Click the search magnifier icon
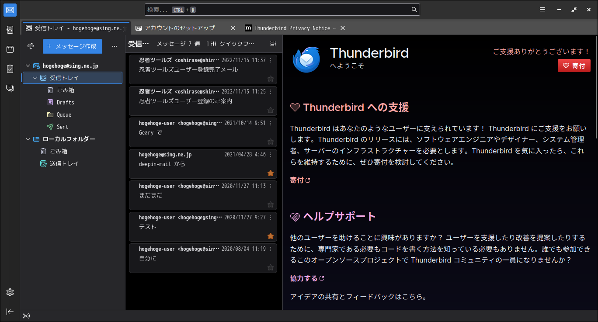Screen dimensions: 598x322 click(414, 10)
